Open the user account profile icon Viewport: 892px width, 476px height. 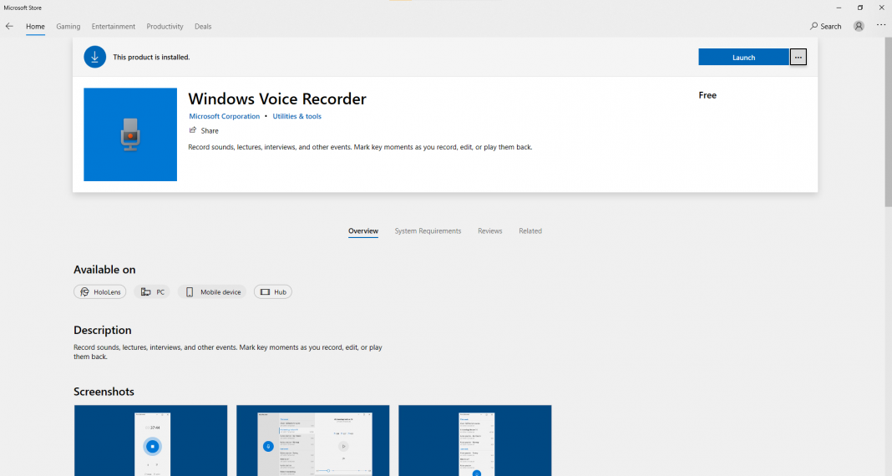click(x=859, y=26)
